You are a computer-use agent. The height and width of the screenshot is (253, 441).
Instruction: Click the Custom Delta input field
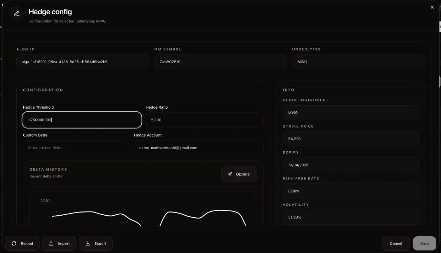[x=76, y=147]
